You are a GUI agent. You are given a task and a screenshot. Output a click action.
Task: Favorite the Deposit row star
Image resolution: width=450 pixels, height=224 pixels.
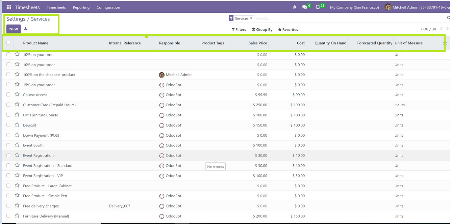pos(17,125)
